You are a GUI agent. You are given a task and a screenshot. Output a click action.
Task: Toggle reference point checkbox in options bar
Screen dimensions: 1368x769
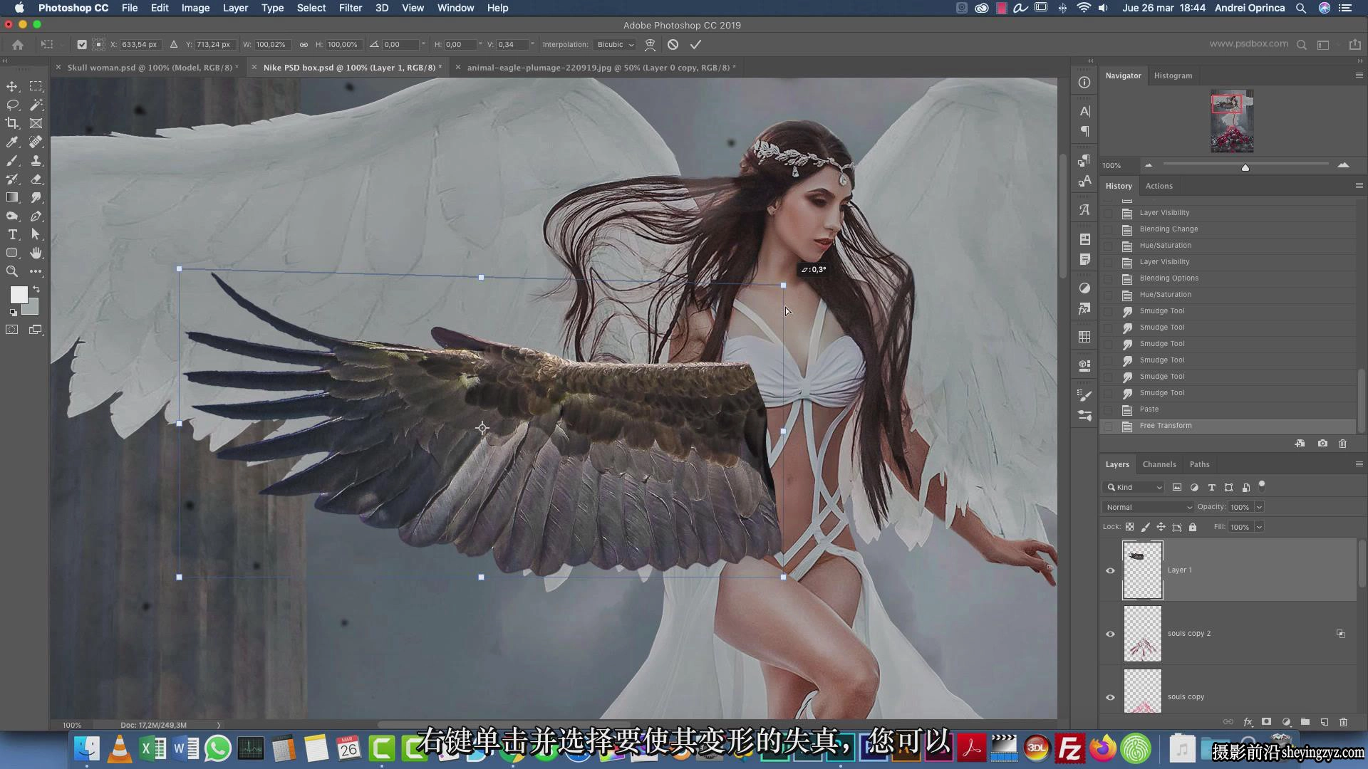82,44
